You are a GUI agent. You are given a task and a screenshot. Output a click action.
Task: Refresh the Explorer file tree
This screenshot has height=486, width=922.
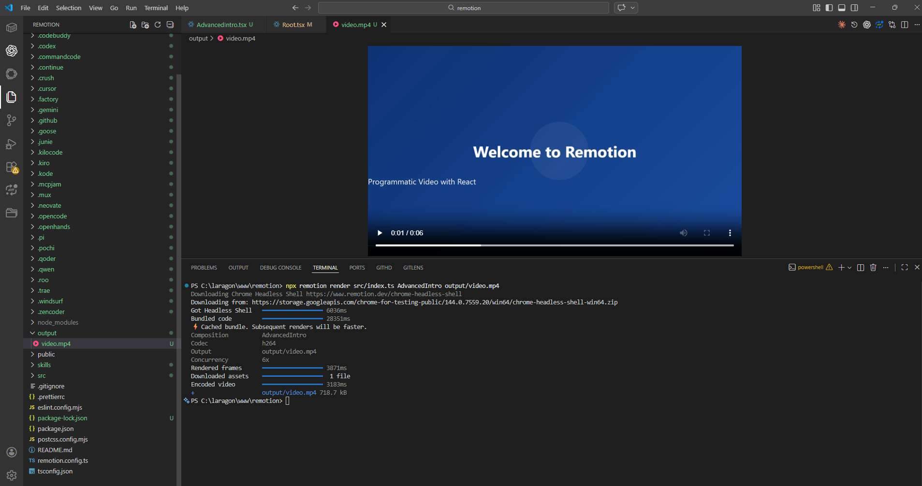[x=158, y=25]
